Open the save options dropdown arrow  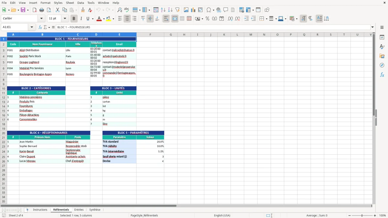click(27, 10)
